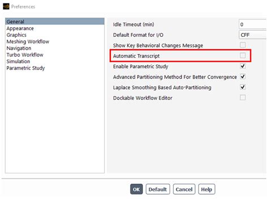Uncheck Laplace Smoothing Based Auto-Partitioning

coord(243,87)
